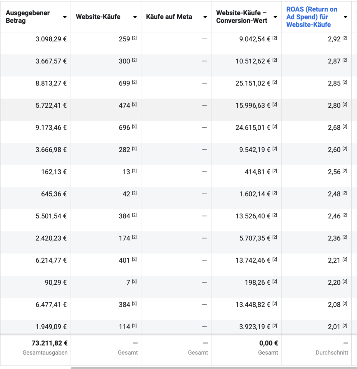357x369 pixels.
Task: Open dropdown arrow for ROAS column
Action: (x=345, y=17)
